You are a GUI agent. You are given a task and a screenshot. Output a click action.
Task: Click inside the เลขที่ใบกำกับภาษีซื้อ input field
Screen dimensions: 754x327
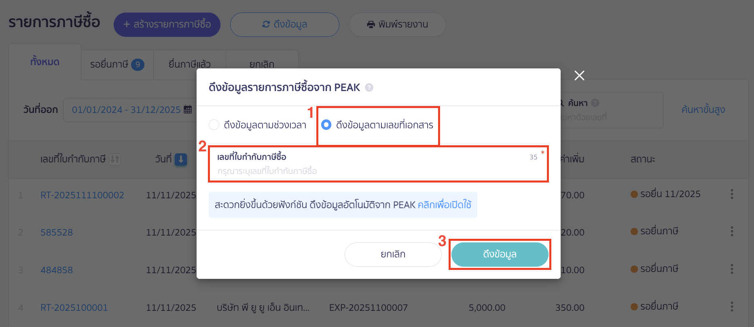(x=364, y=171)
